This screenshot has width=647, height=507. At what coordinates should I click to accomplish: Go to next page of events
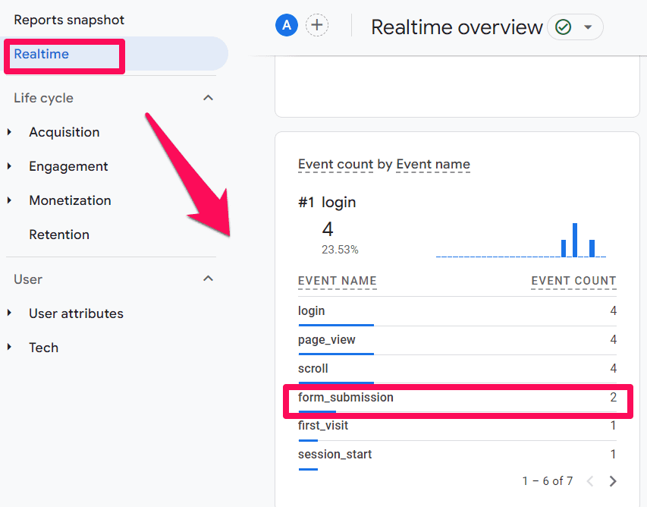coord(613,481)
